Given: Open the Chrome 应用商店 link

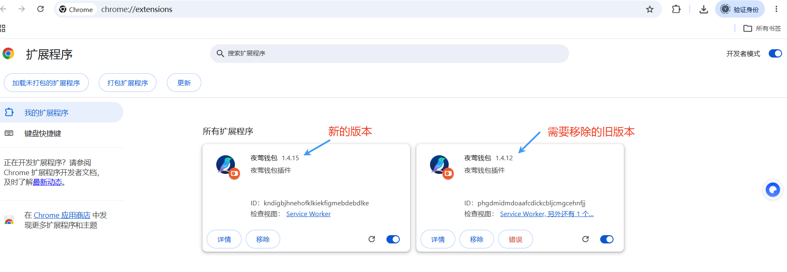Looking at the screenshot, I should point(62,215).
